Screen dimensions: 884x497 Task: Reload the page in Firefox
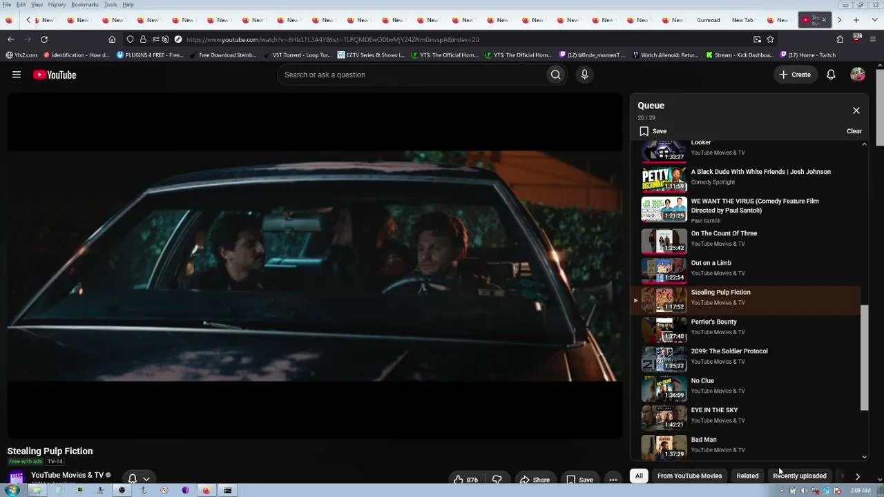pos(44,39)
